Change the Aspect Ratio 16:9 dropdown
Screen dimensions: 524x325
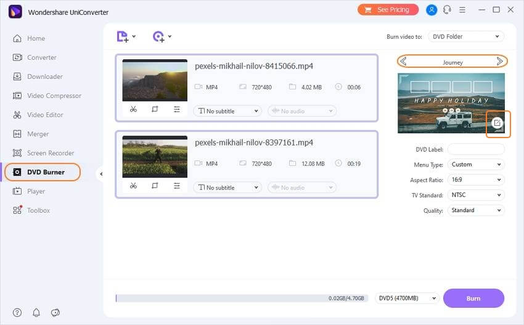point(476,180)
